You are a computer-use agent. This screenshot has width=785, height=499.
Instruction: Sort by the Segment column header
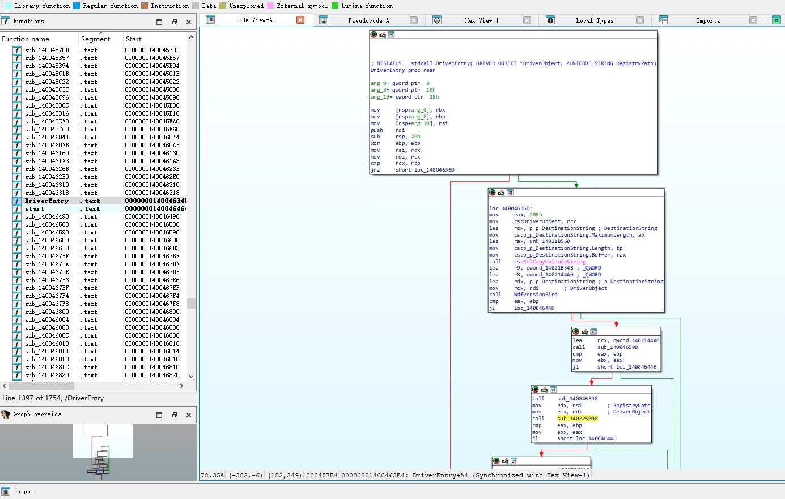click(x=95, y=39)
